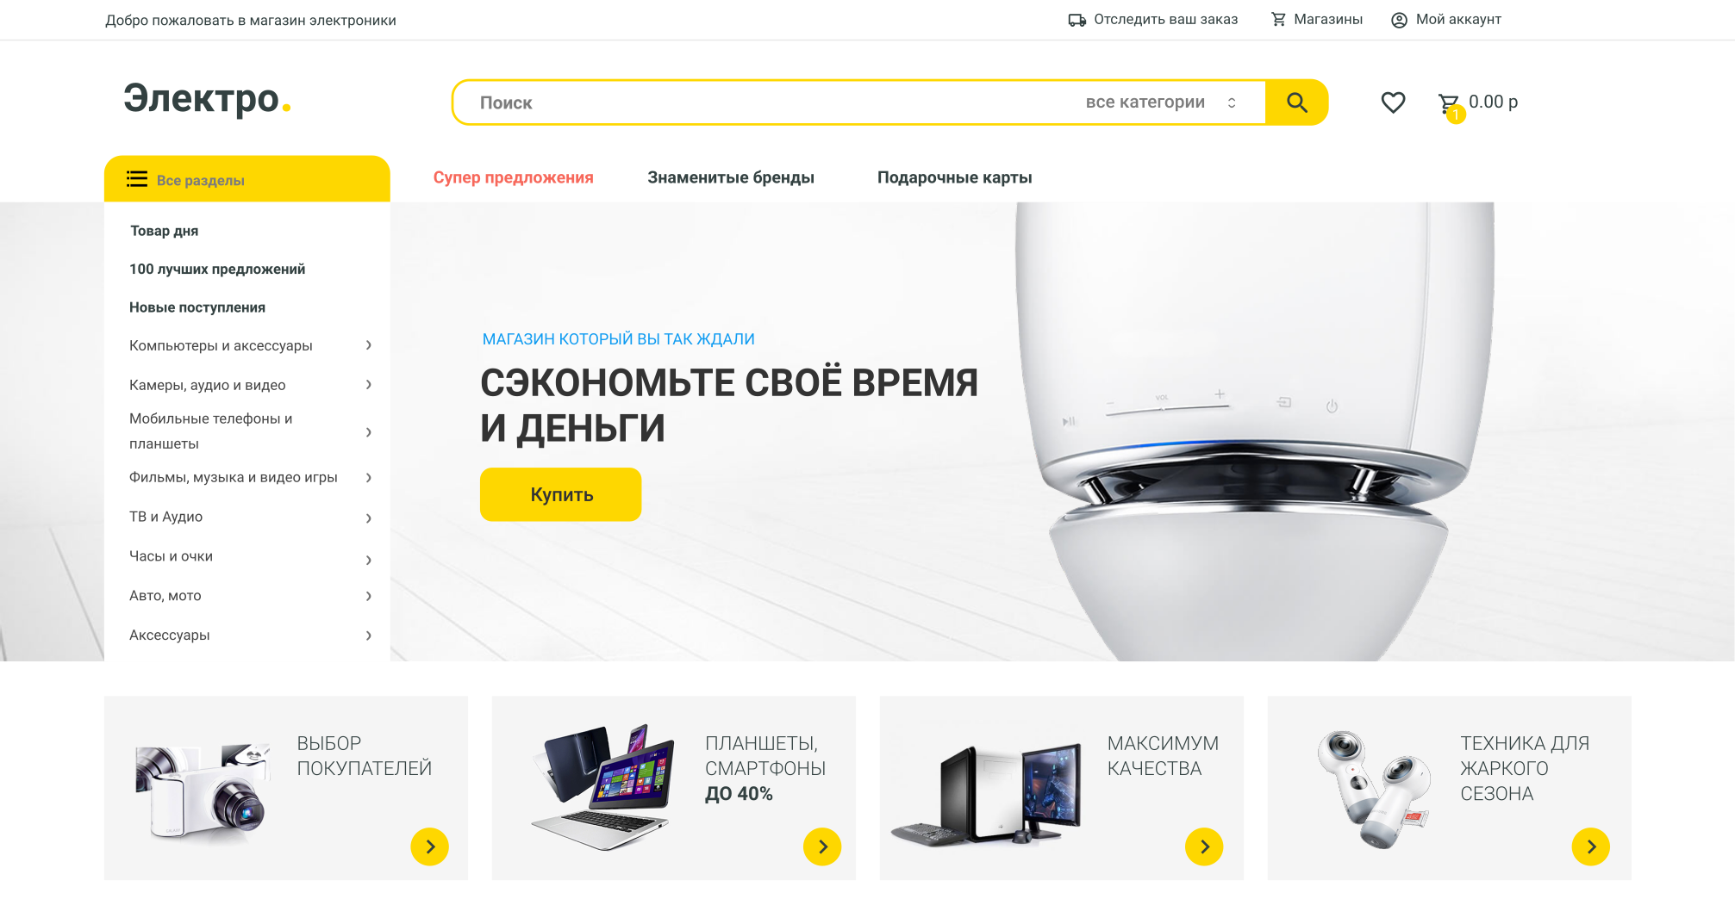The image size is (1735, 899).
Task: Click the hamburger icon in Все разделы
Action: [x=137, y=179]
